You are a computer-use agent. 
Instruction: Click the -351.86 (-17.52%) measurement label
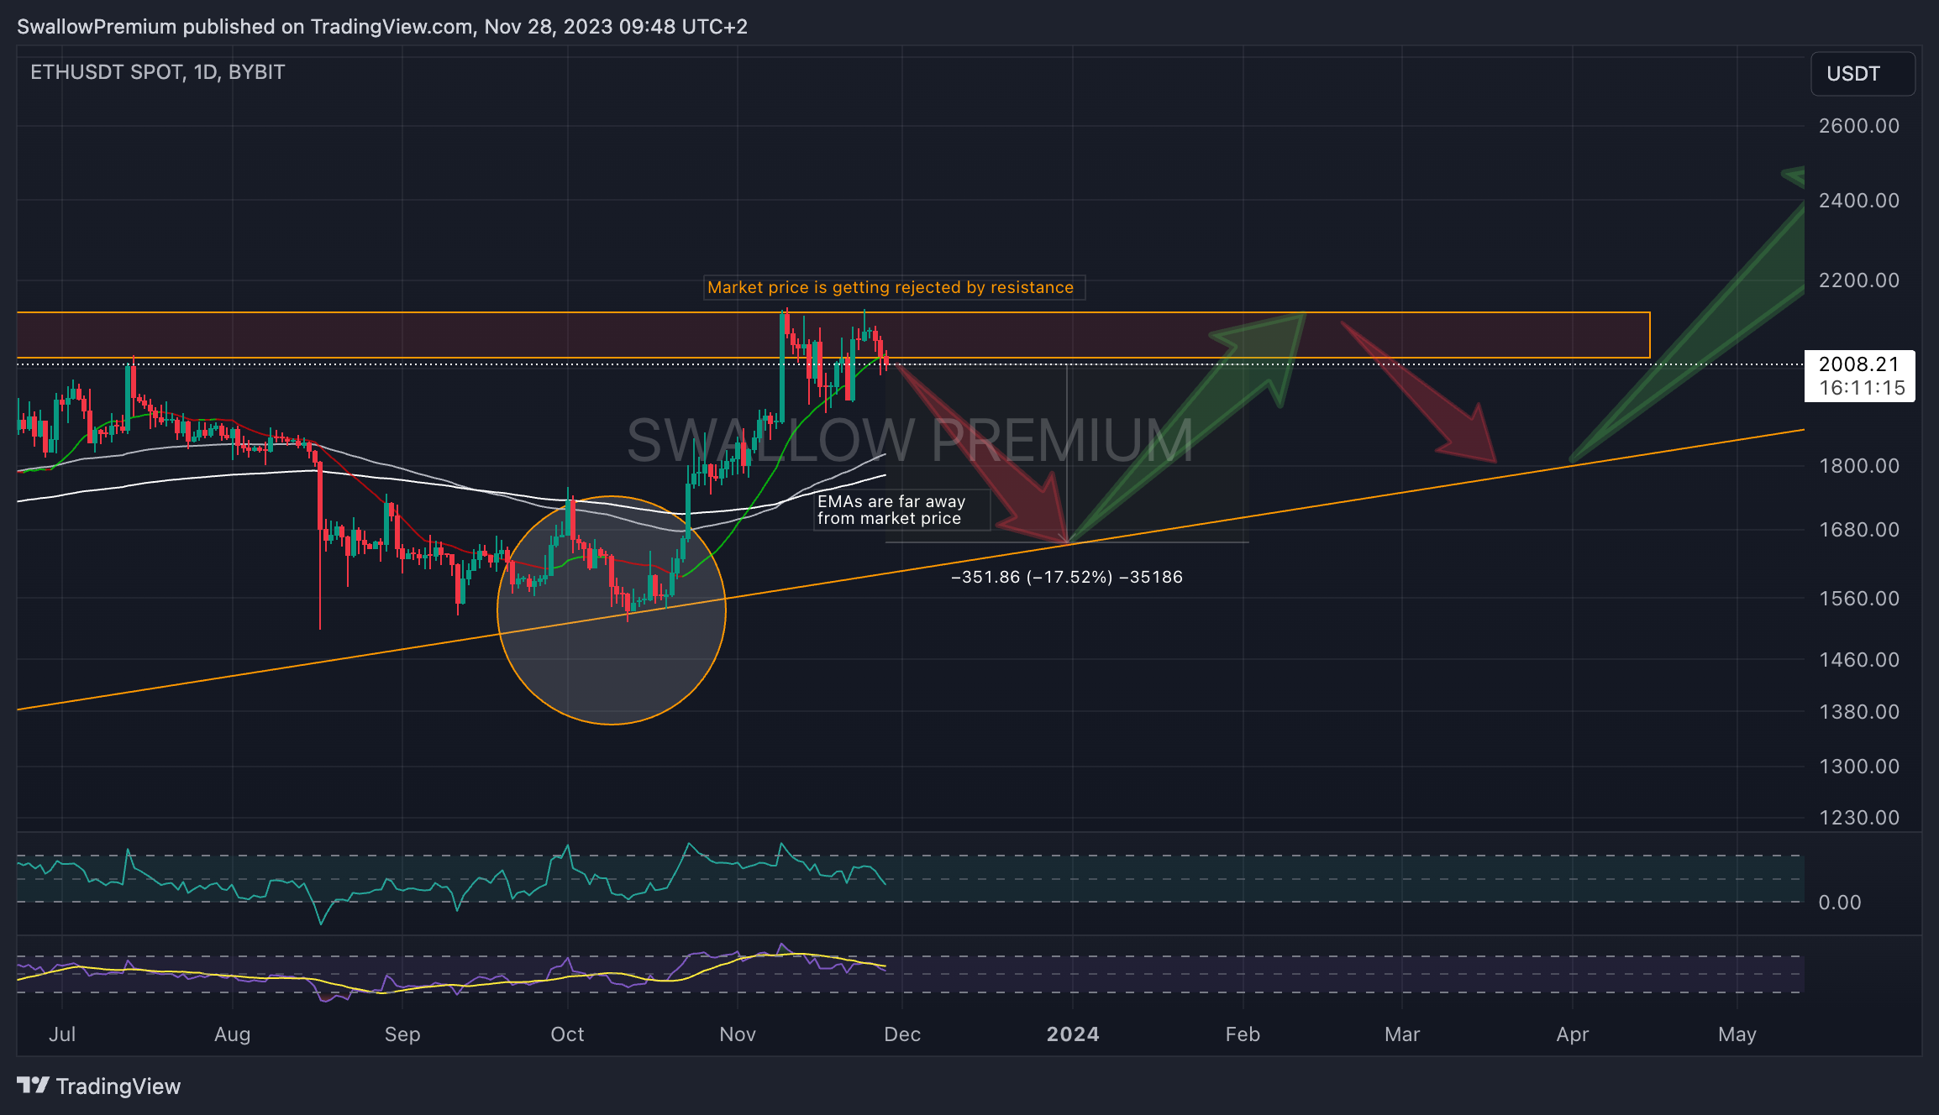(x=1066, y=577)
